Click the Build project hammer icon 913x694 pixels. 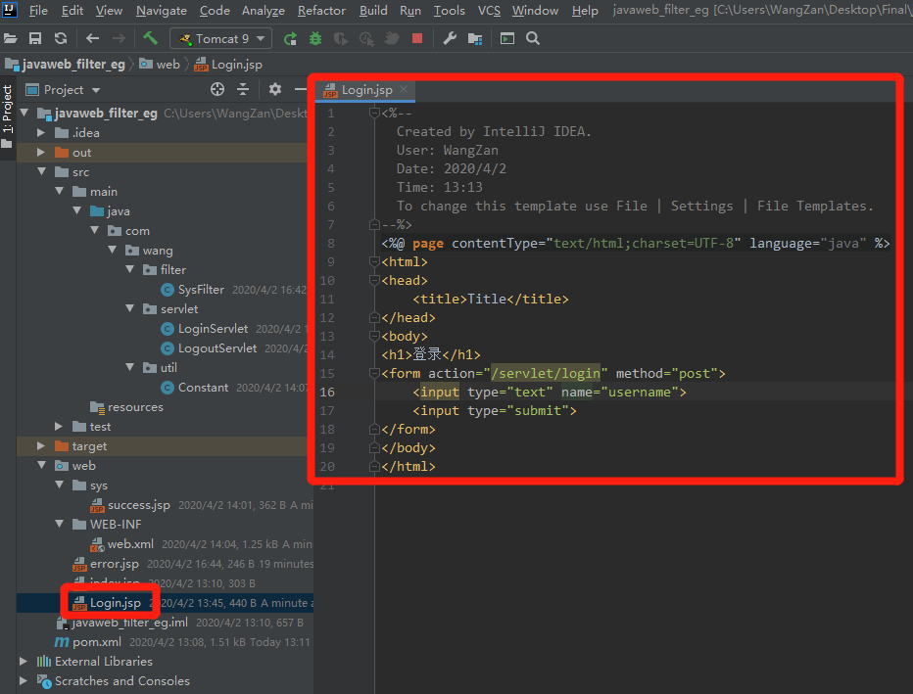pyautogui.click(x=150, y=38)
